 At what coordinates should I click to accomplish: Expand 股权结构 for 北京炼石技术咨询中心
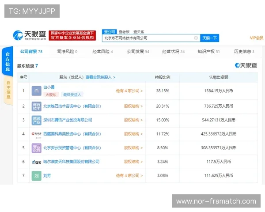click(133, 106)
